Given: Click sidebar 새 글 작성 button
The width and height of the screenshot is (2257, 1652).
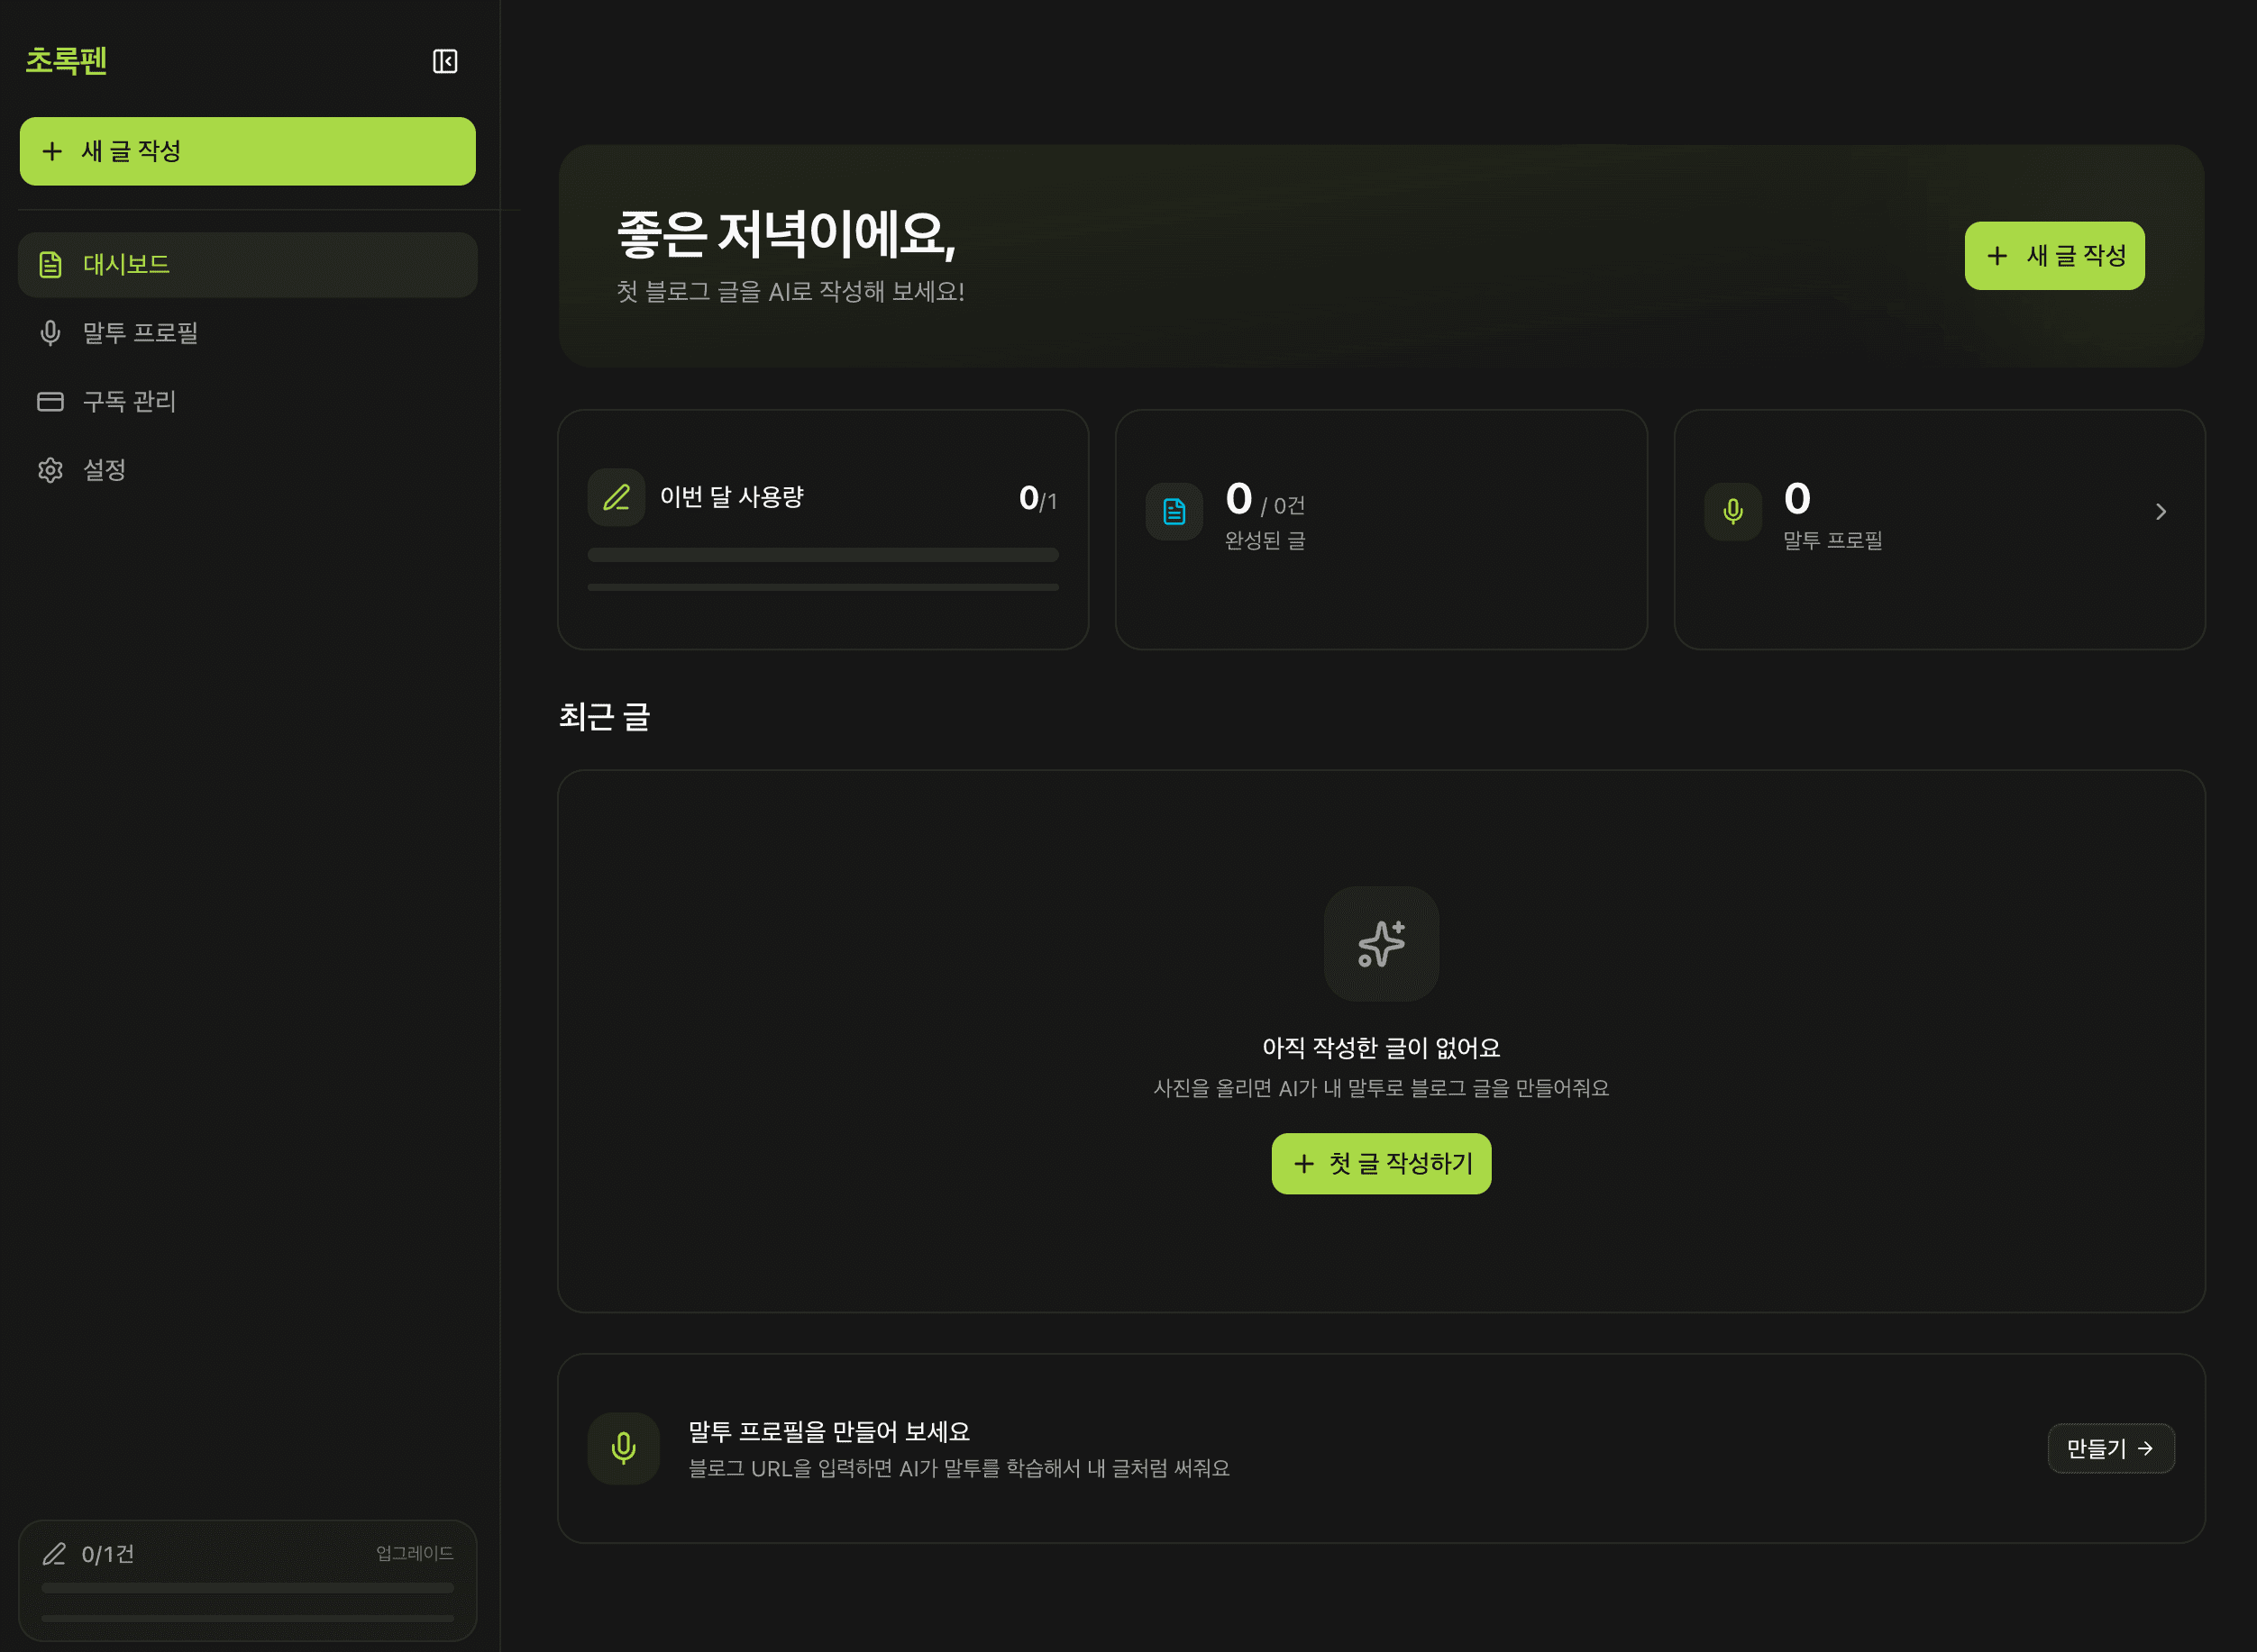Looking at the screenshot, I should (x=247, y=151).
